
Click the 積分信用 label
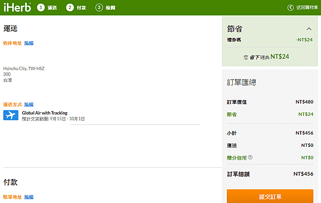236,158
